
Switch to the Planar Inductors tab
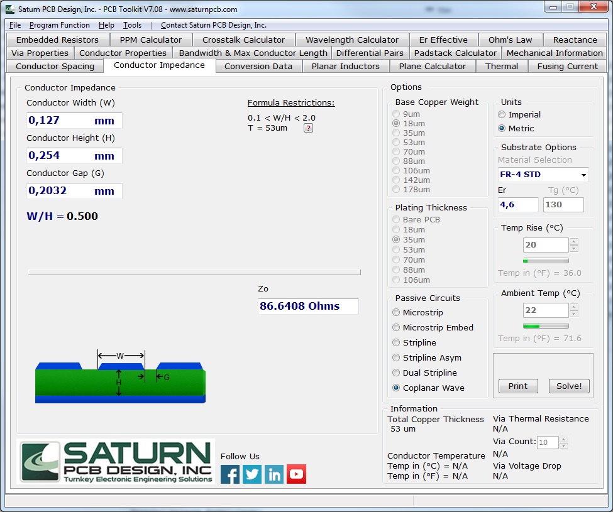[x=346, y=67]
